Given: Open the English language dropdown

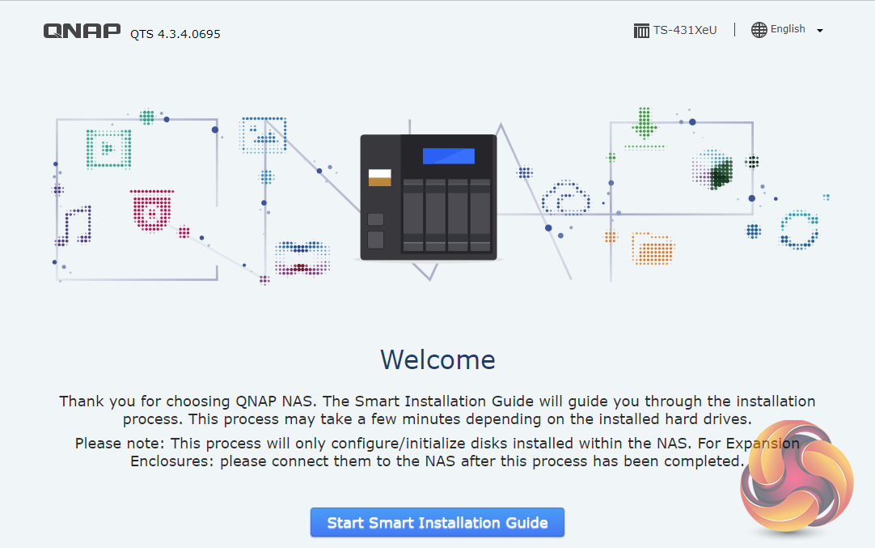Looking at the screenshot, I should coord(787,30).
